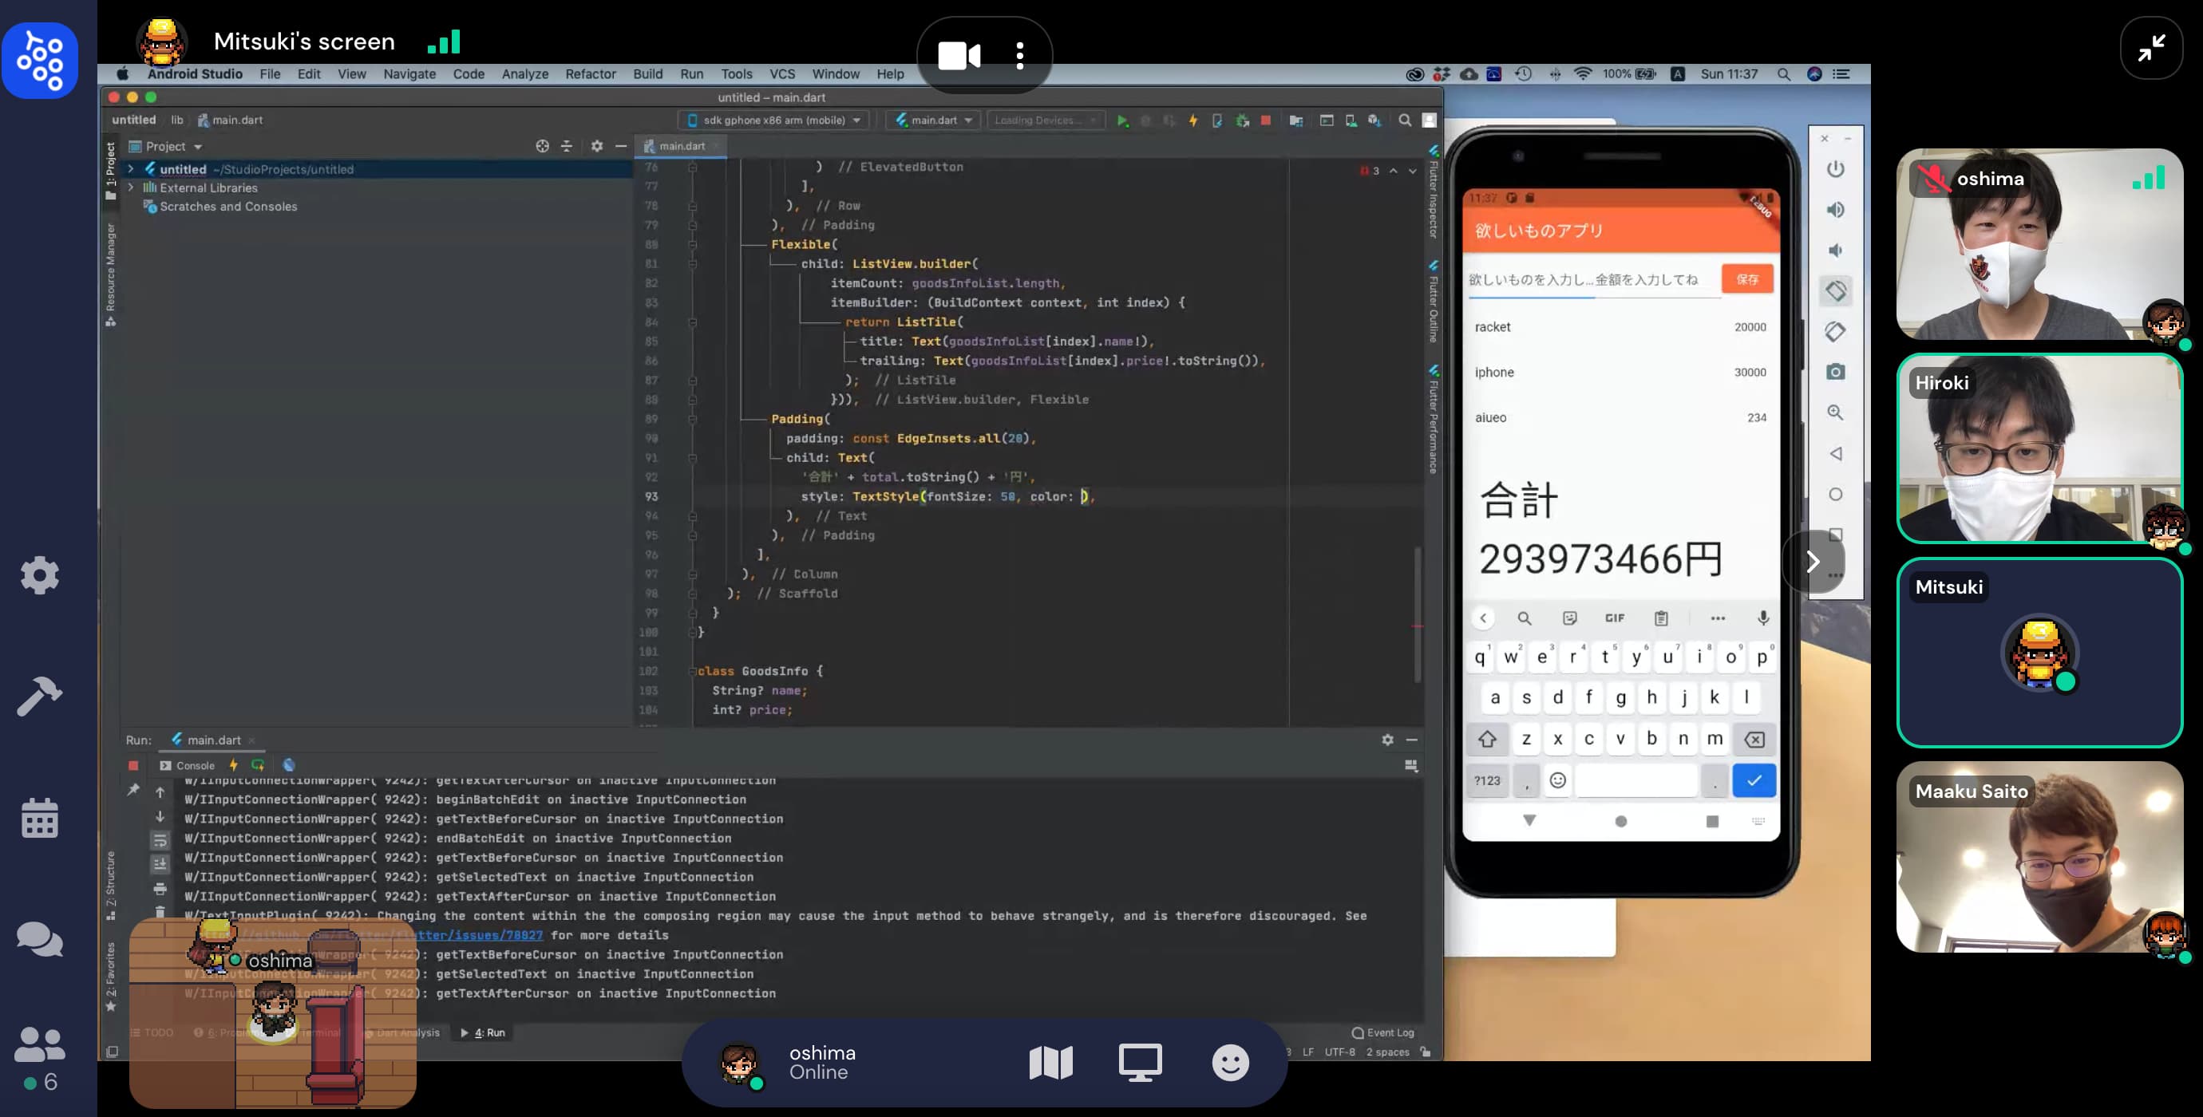Toggle Gather screen share monitor icon

point(1140,1064)
